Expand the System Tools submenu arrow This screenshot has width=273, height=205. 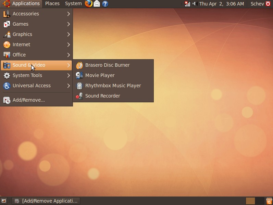(69, 76)
